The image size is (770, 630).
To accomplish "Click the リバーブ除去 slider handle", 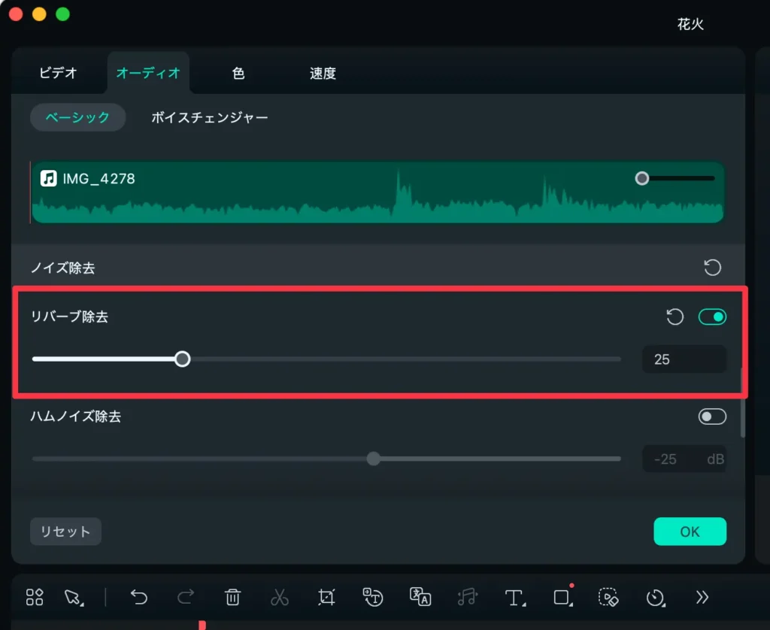I will (x=182, y=359).
